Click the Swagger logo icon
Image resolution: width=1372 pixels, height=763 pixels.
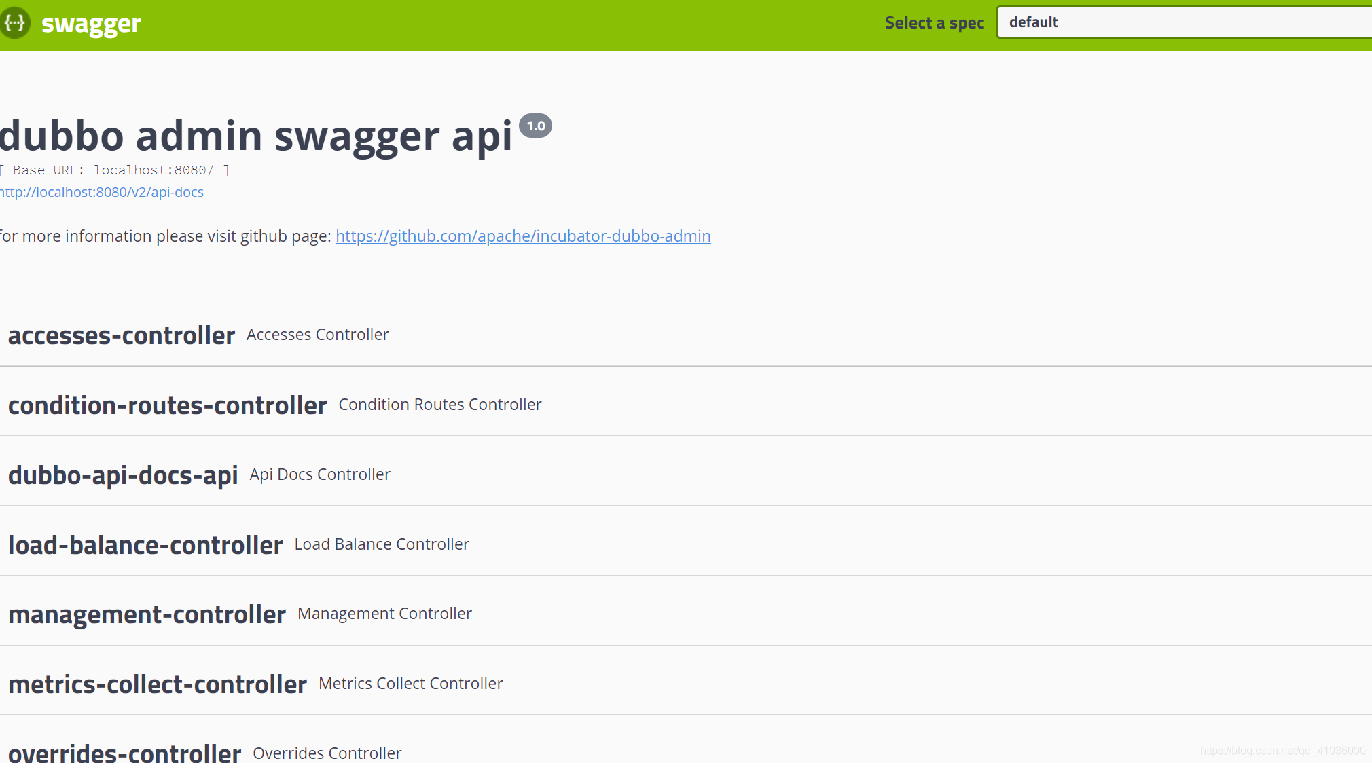pos(14,23)
